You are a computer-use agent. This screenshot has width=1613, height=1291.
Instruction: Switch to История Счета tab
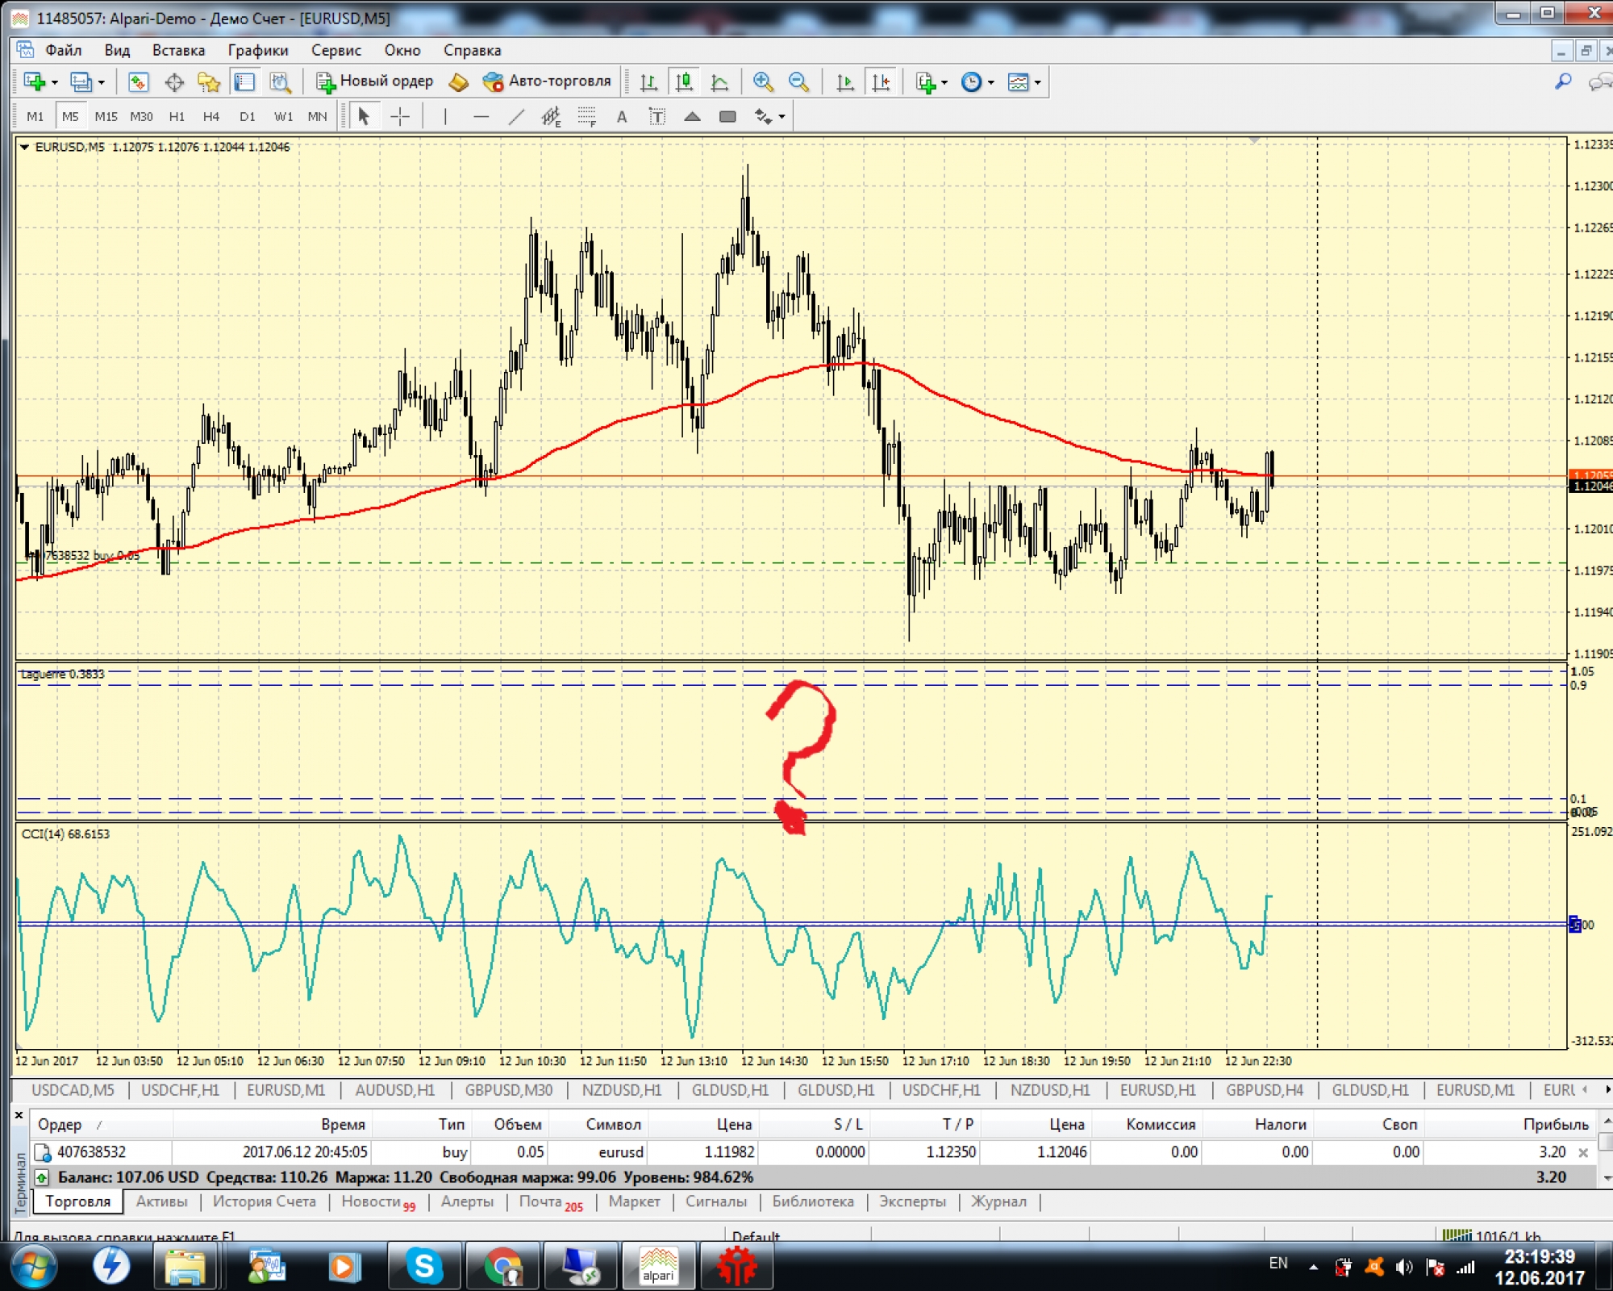tap(264, 1201)
